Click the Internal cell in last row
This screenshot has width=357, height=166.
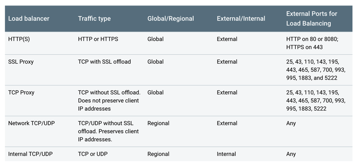226,154
